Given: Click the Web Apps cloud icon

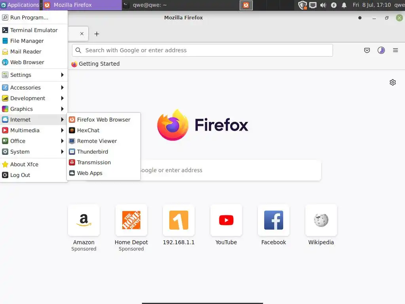Looking at the screenshot, I should coord(72,173).
